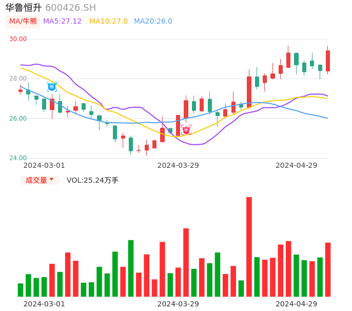Click the first green volume bar on the left
Image resolution: width=352 pixels, height=311 pixels.
[21, 290]
